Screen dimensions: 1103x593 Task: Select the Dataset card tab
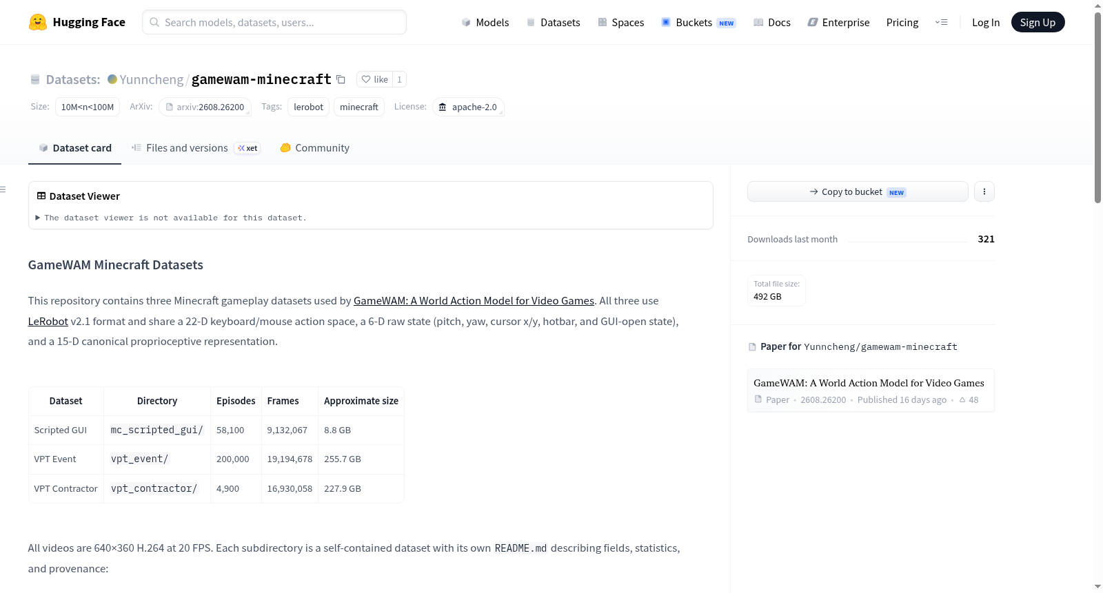74,148
